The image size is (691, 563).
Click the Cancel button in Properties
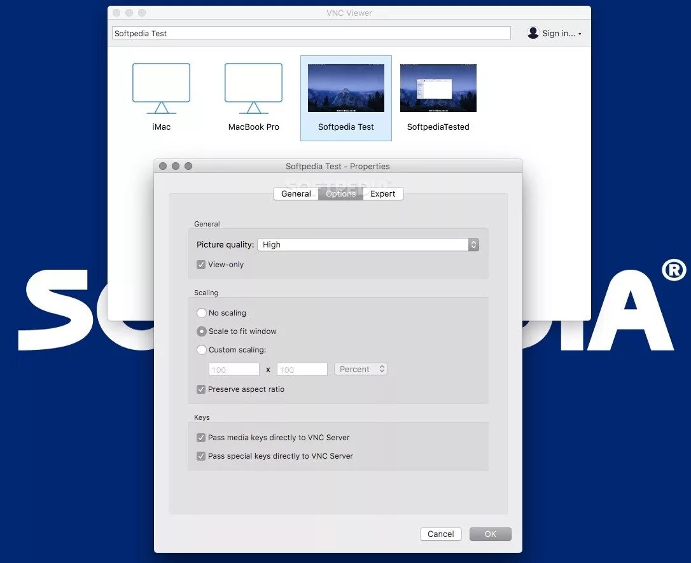(x=441, y=534)
